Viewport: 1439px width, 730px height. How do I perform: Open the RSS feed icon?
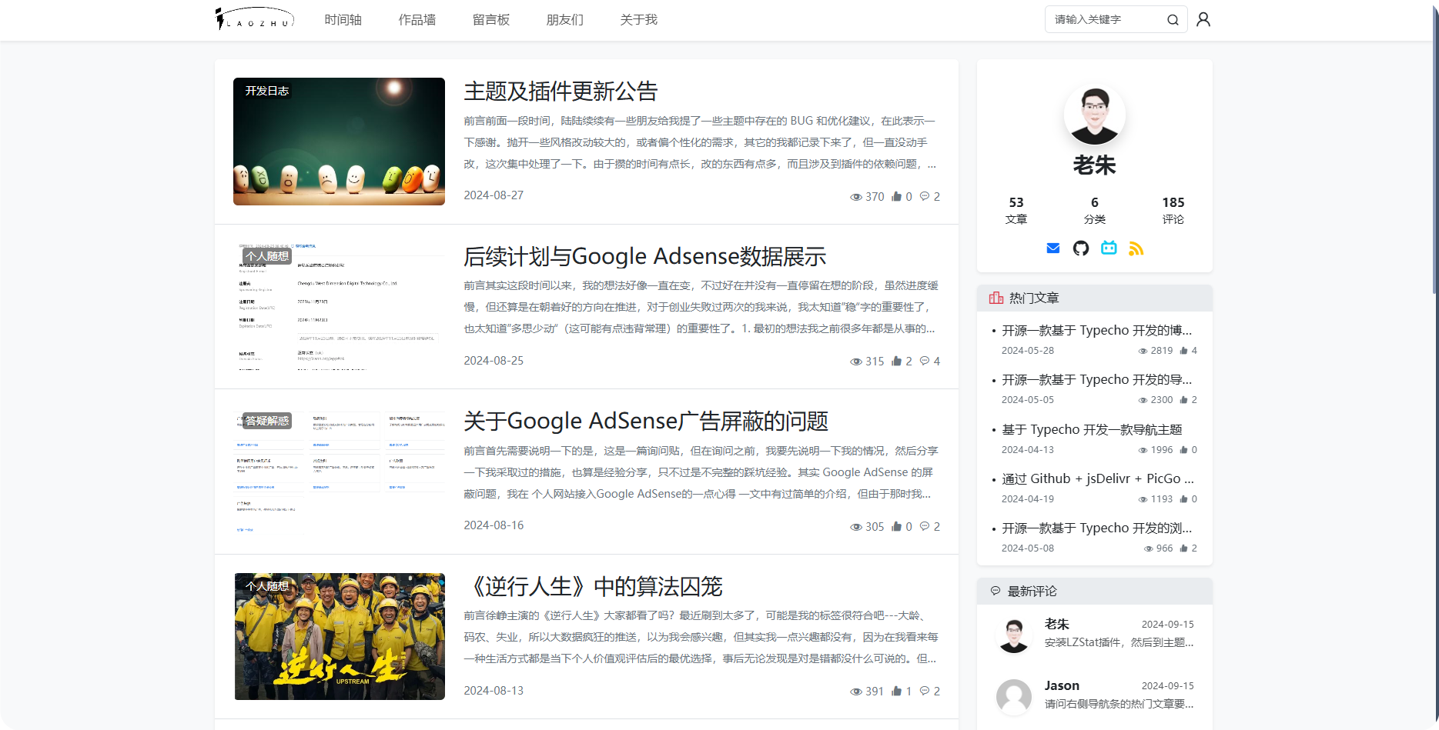[1136, 248]
